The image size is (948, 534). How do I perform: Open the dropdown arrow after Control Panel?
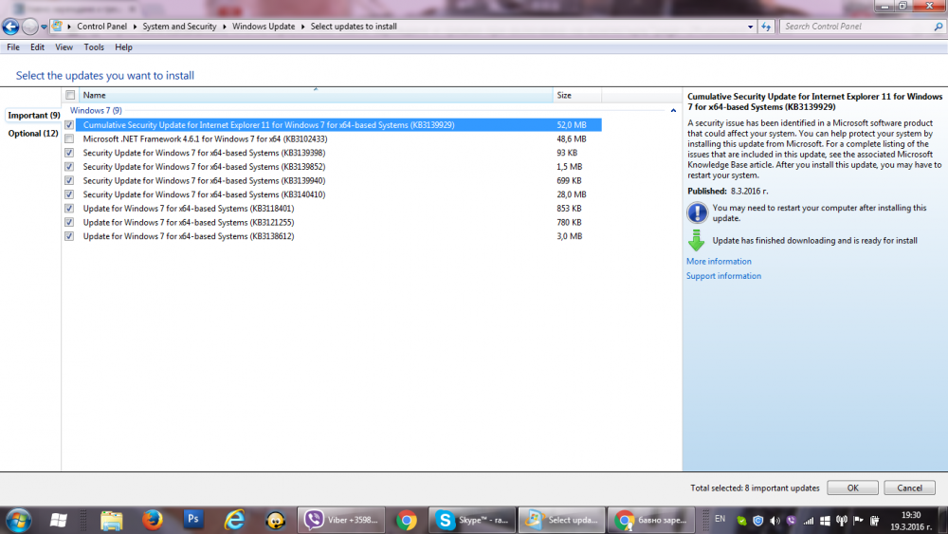[135, 27]
